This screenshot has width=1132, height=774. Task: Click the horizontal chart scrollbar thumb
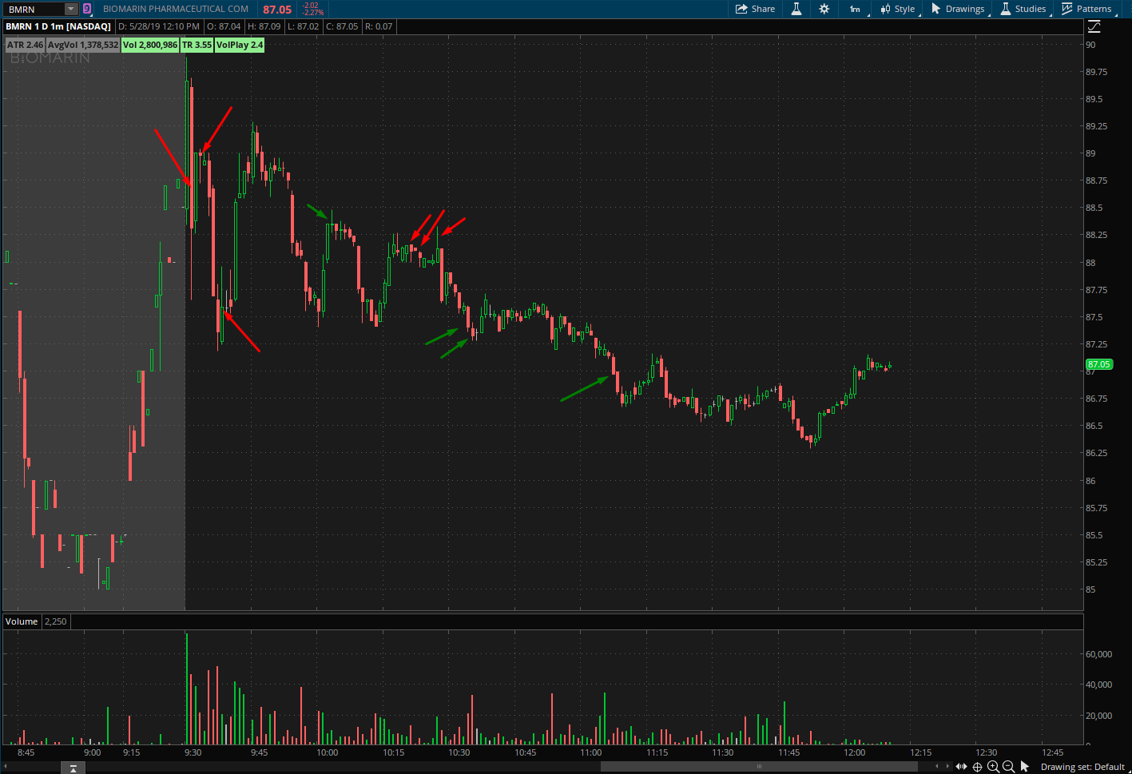(759, 767)
